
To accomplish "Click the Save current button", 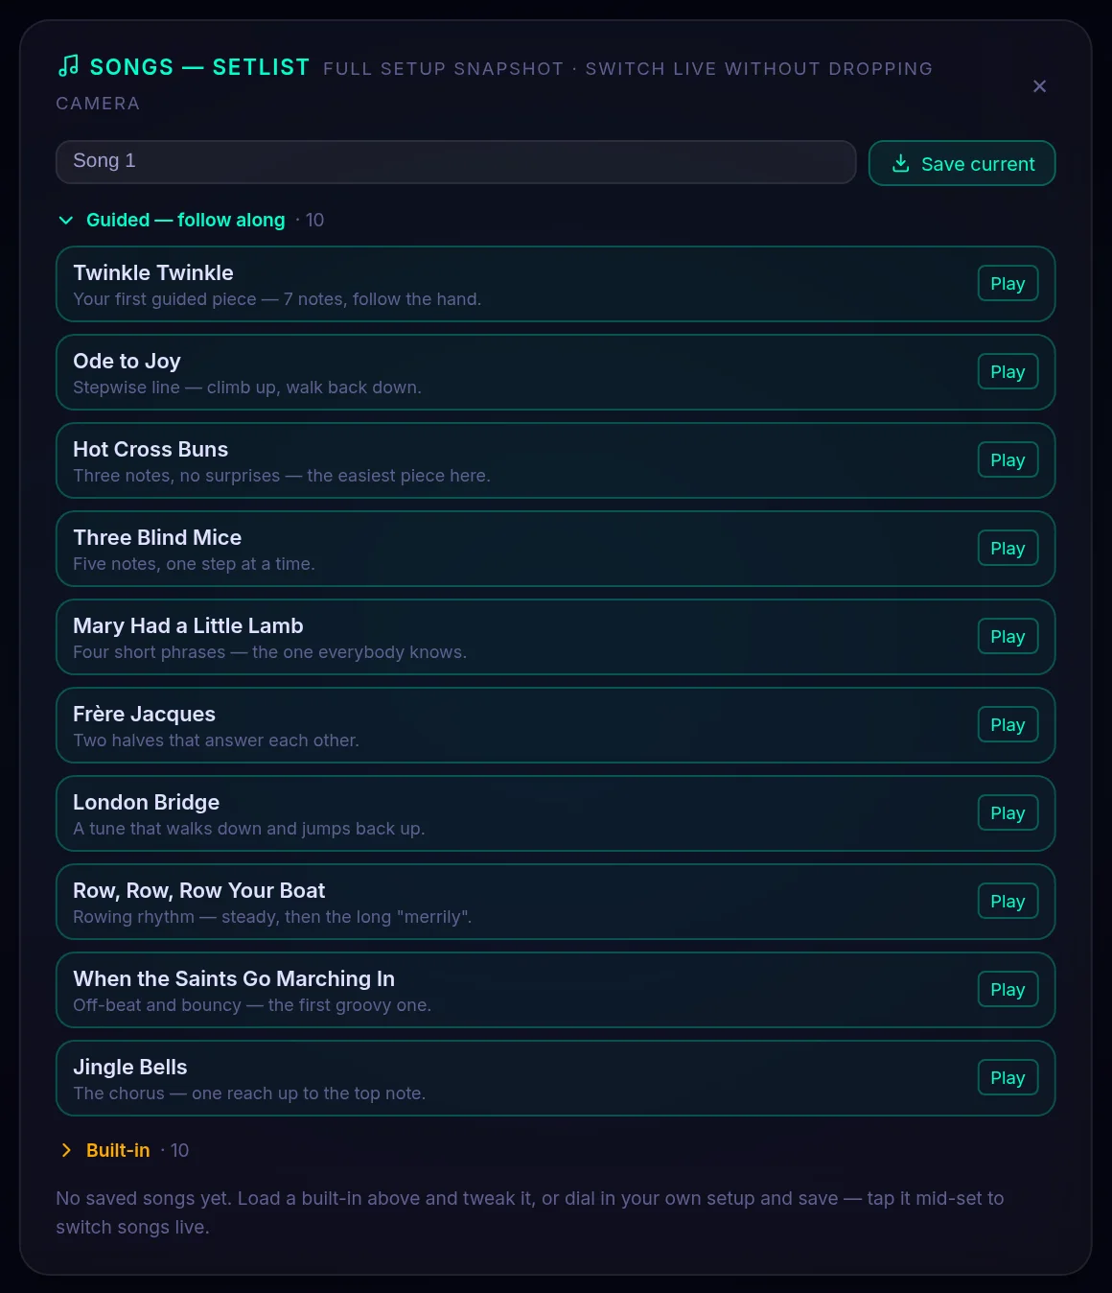I will pyautogui.click(x=961, y=163).
